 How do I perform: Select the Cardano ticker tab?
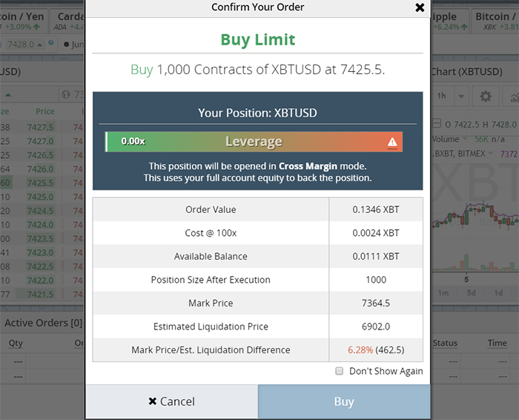click(70, 21)
